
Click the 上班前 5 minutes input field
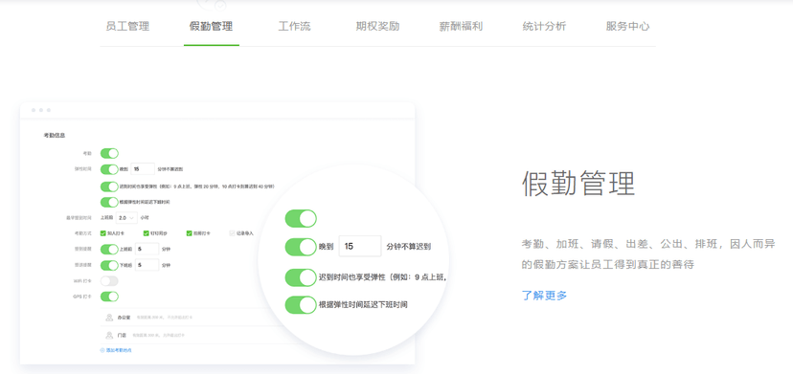147,249
